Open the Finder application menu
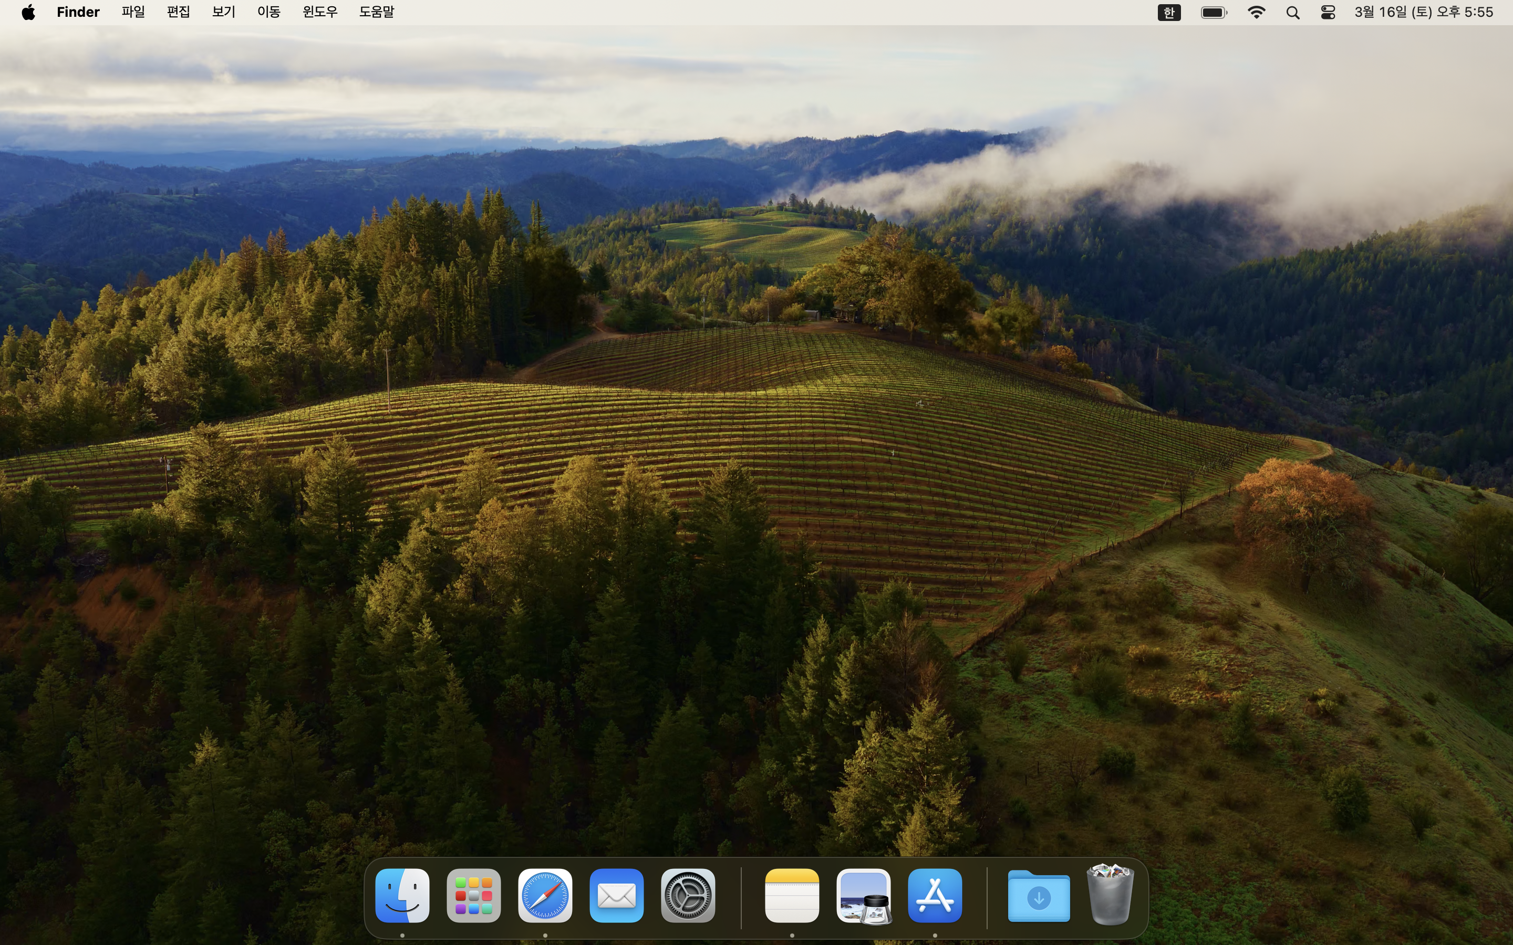The image size is (1513, 945). tap(78, 12)
